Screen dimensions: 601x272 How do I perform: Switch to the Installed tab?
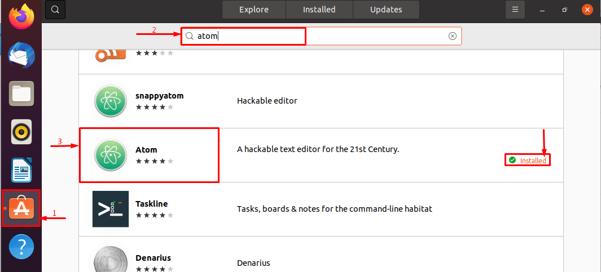319,10
